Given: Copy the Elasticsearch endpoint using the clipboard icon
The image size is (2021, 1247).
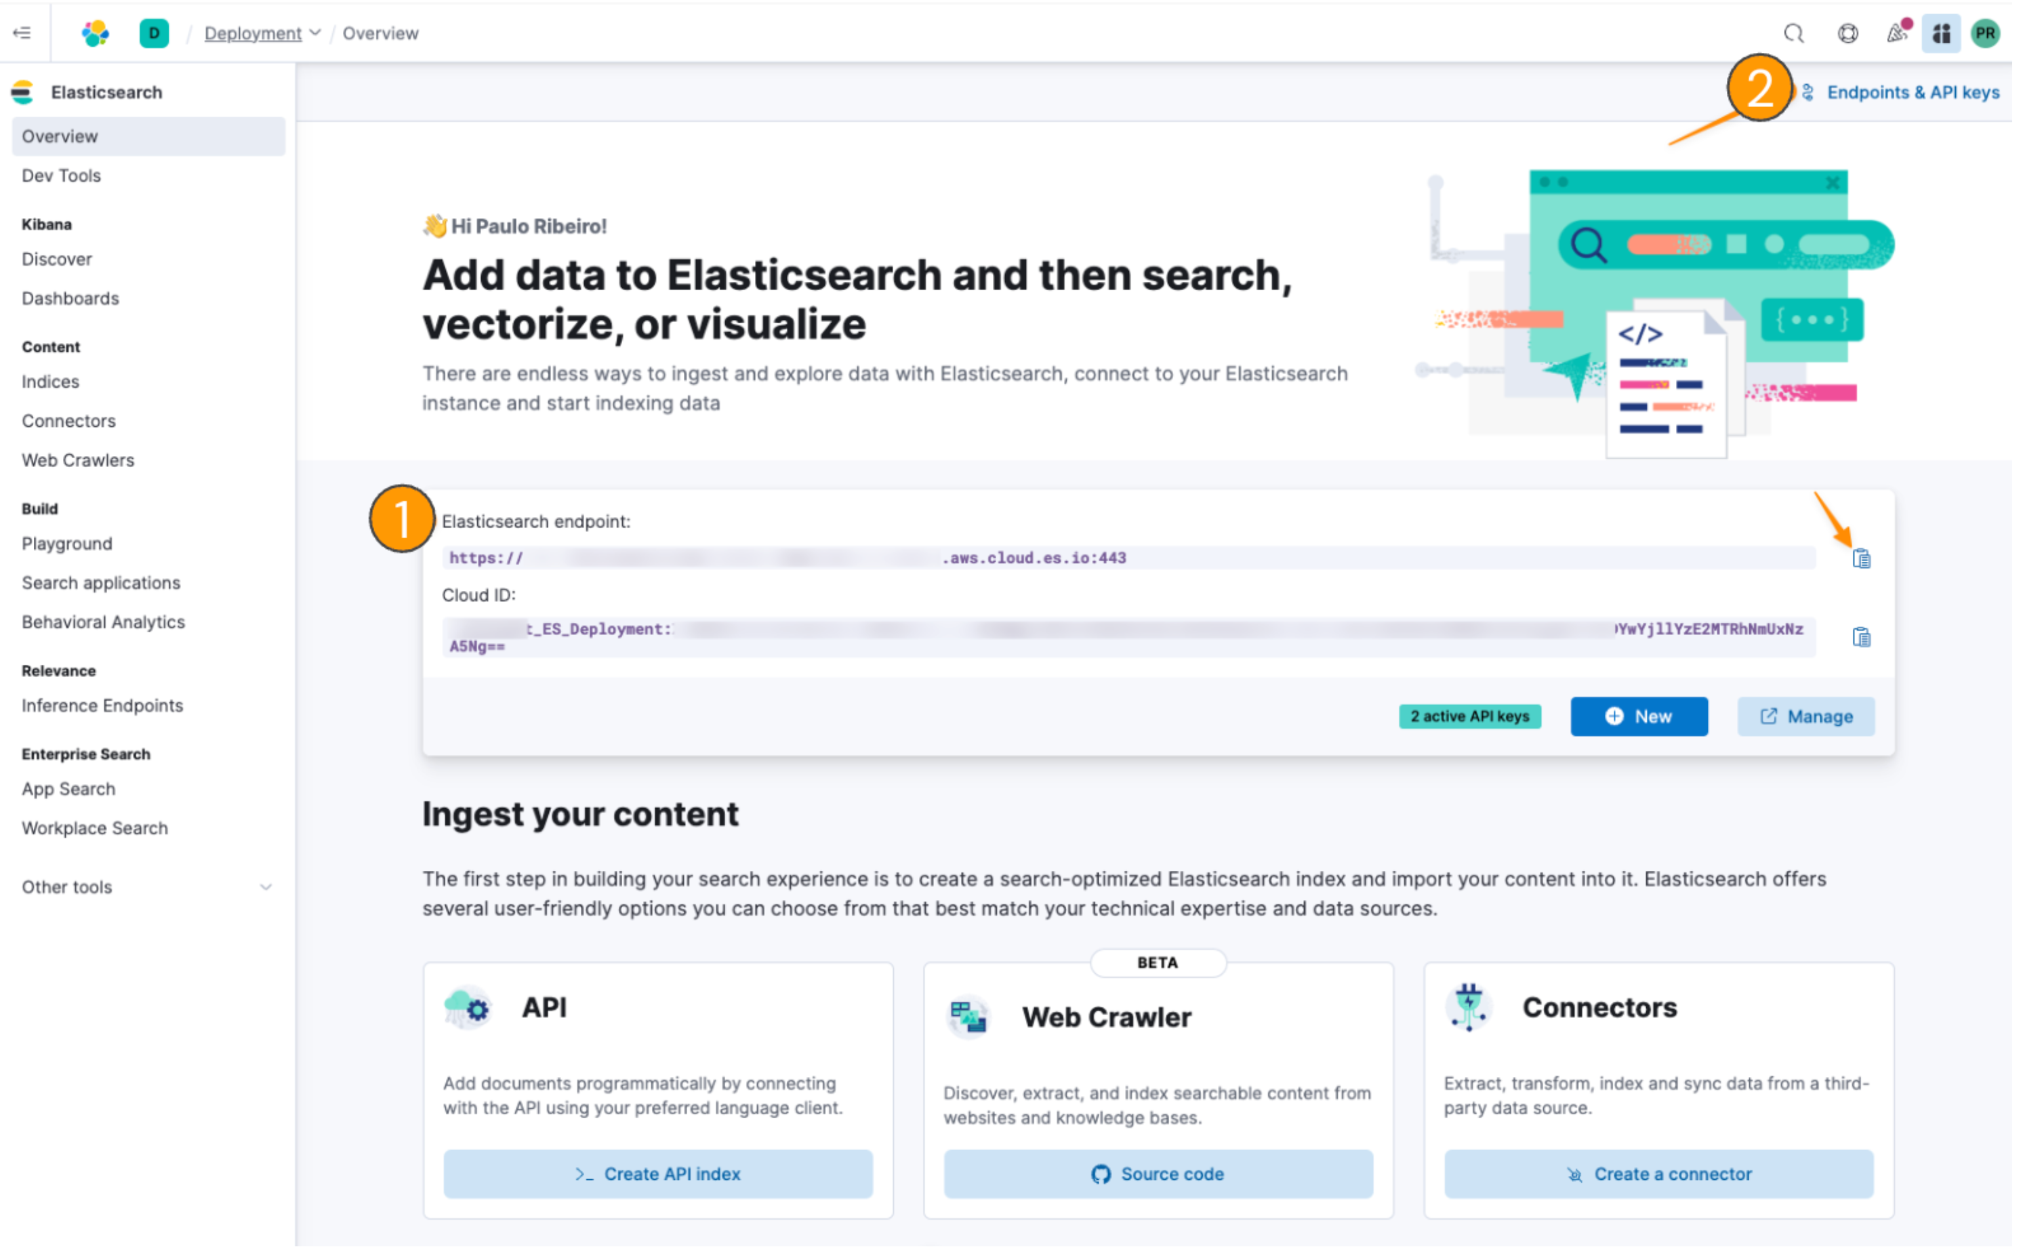Looking at the screenshot, I should tap(1861, 558).
